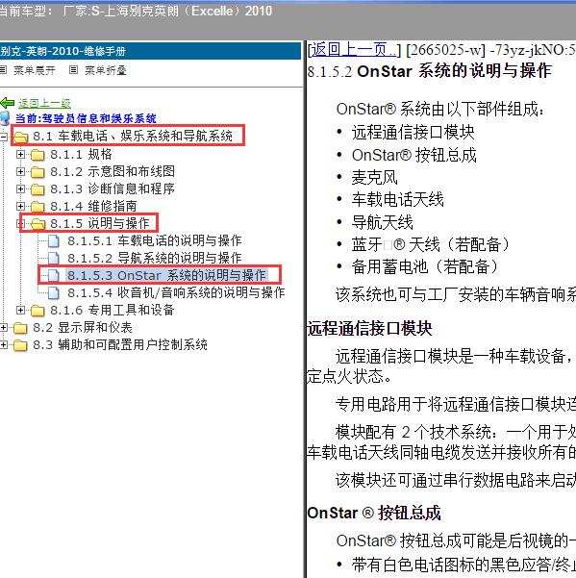Click the 麦克风 bullet item
This screenshot has width=576, height=578.
click(374, 177)
